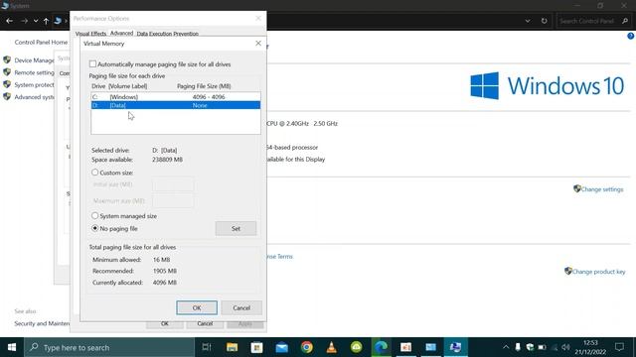Open green round app icon on taskbar
Screen dimensions: 636x357
tap(356, 347)
